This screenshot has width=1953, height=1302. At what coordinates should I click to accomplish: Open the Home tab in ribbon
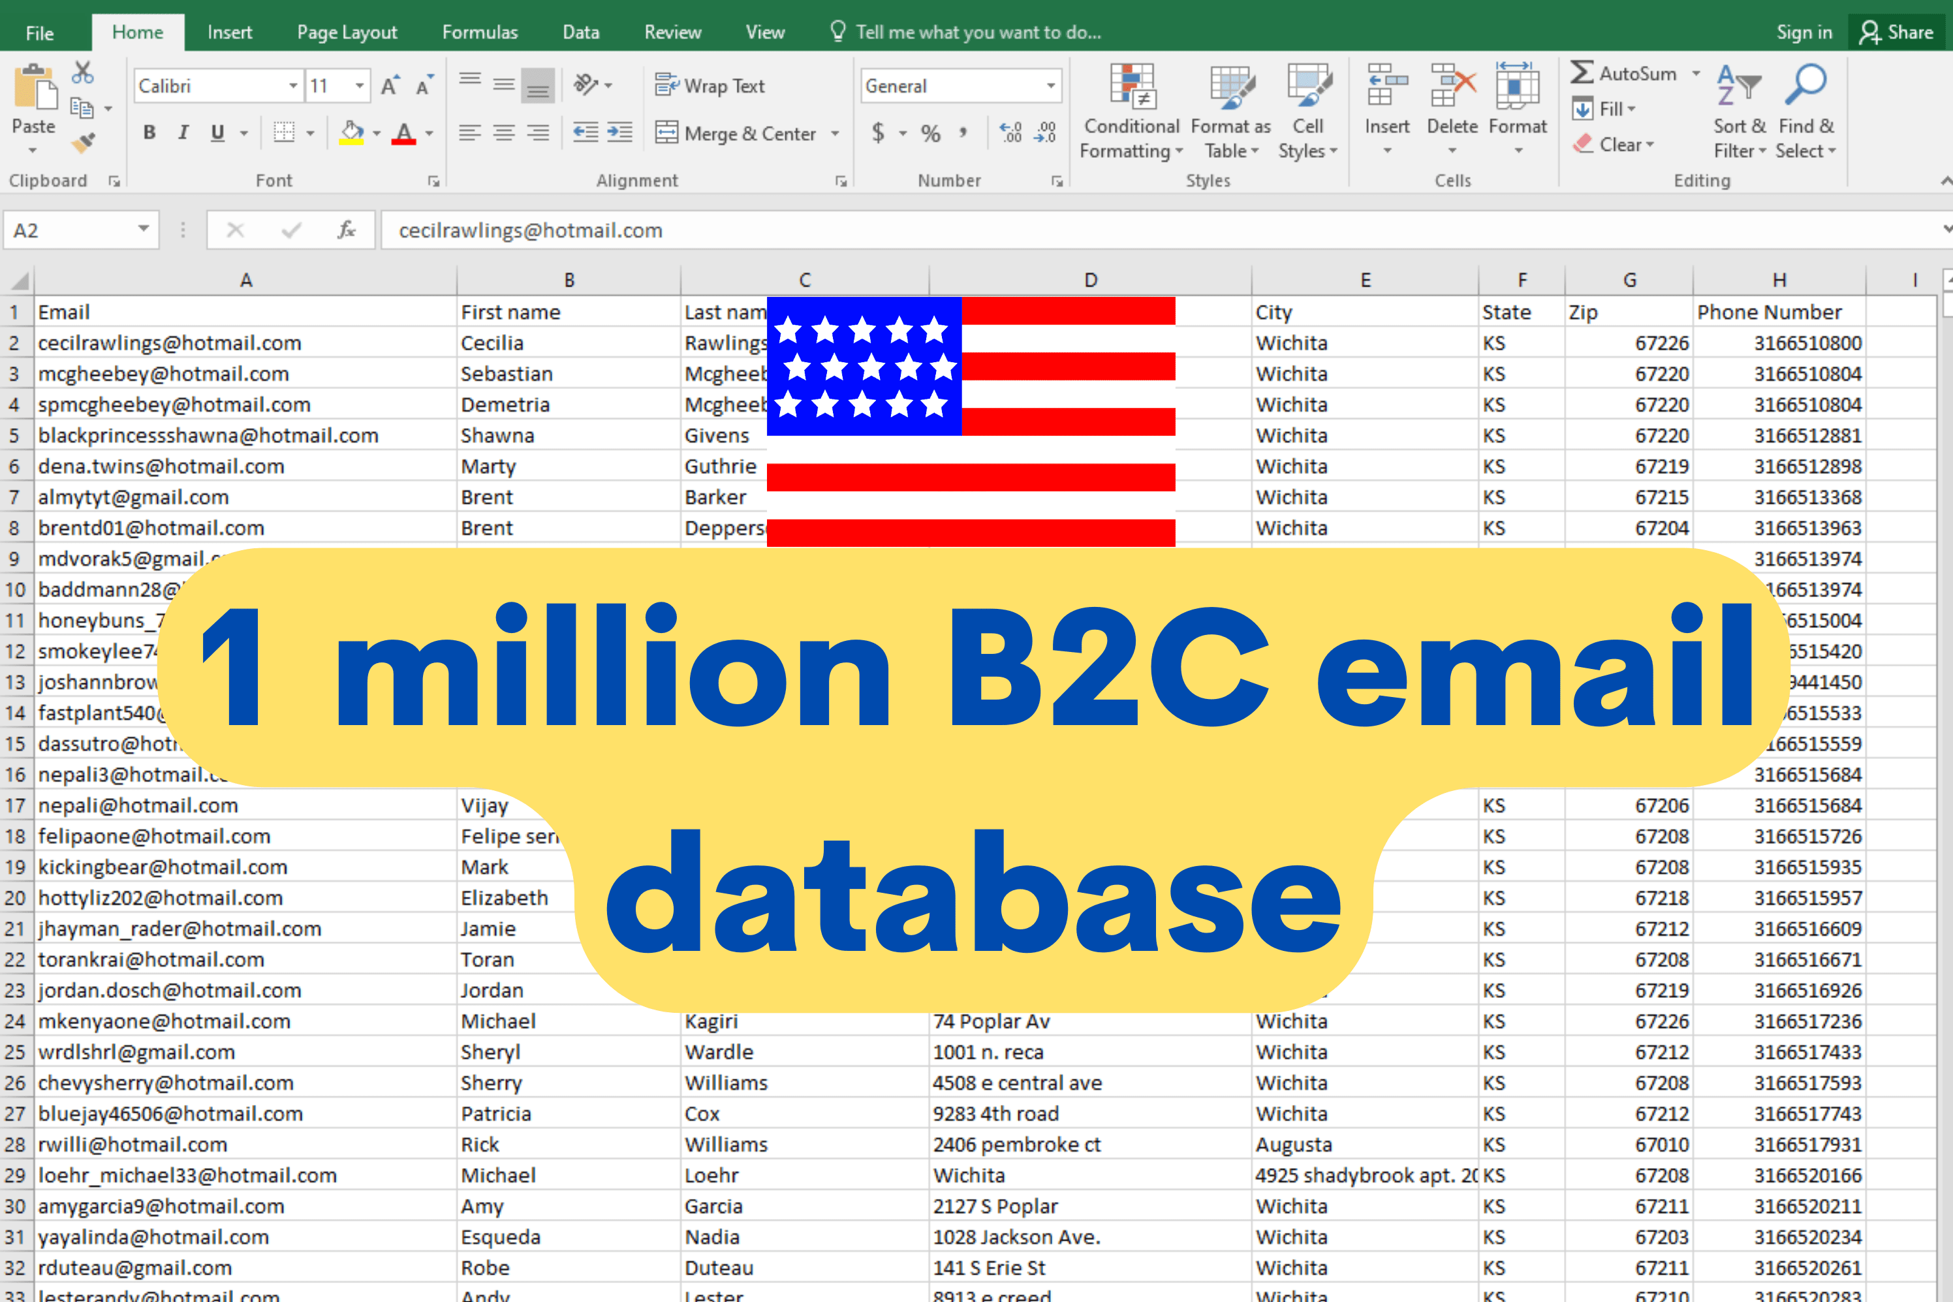138,29
